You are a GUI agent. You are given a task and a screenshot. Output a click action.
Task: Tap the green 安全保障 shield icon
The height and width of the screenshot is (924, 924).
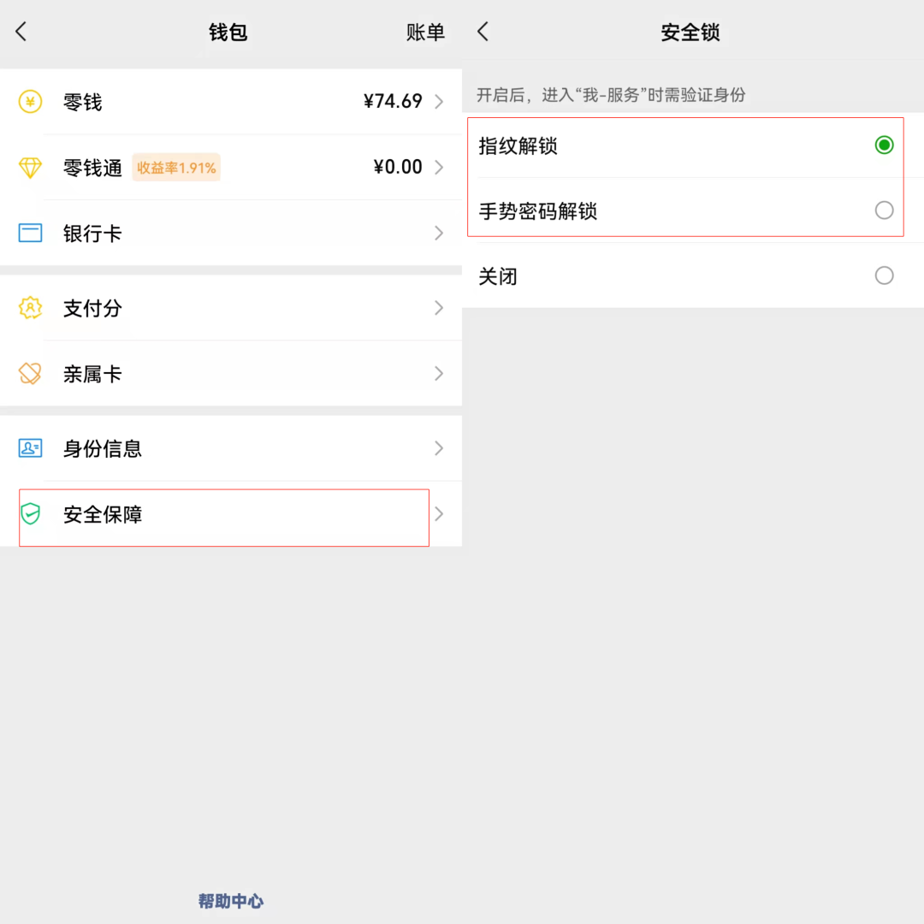click(x=30, y=514)
